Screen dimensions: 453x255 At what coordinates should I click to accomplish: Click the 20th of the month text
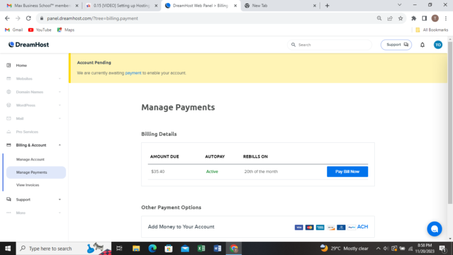point(261,172)
